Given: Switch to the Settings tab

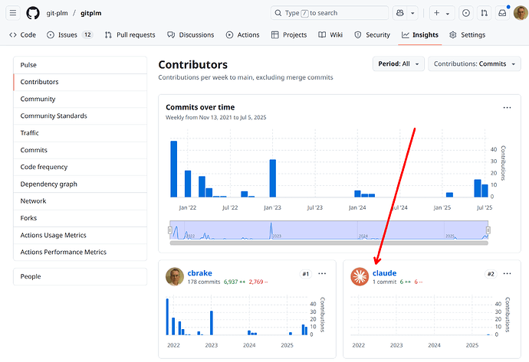Looking at the screenshot, I should [467, 34].
